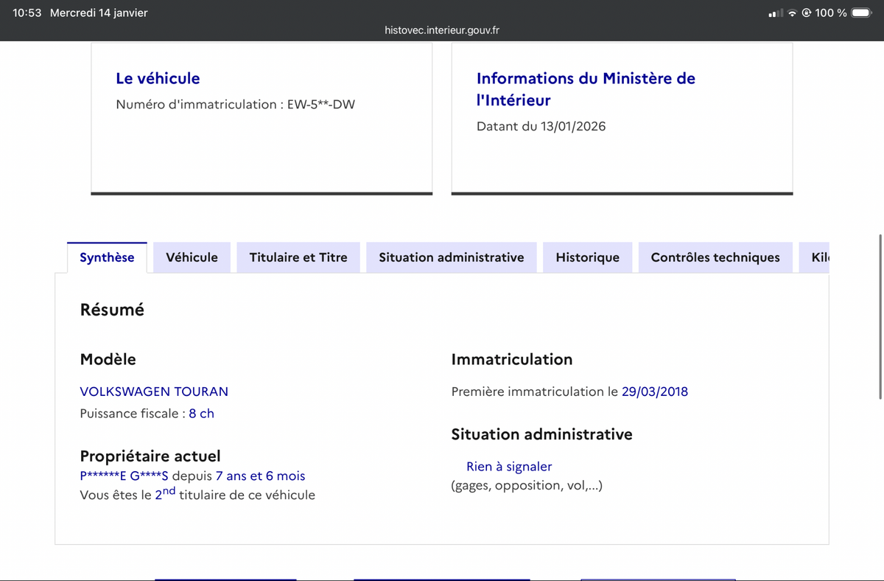The height and width of the screenshot is (581, 884).
Task: Click the vertical page scrollbar
Action: pyautogui.click(x=880, y=317)
